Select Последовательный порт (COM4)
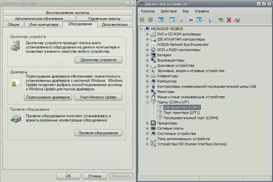 tap(191, 118)
